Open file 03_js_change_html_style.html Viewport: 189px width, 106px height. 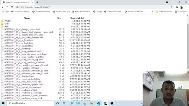point(24,35)
